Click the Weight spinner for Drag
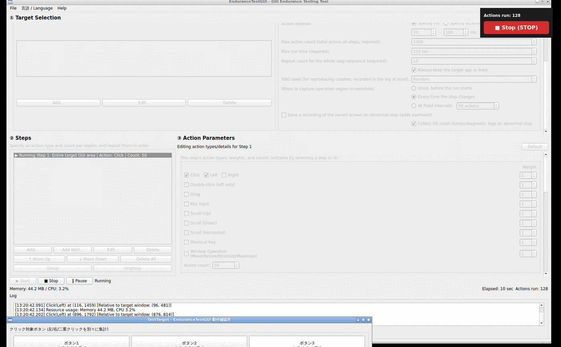 (528, 195)
